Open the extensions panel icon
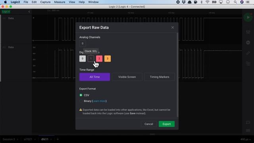Image resolution: width=254 pixels, height=143 pixels. 248,64
